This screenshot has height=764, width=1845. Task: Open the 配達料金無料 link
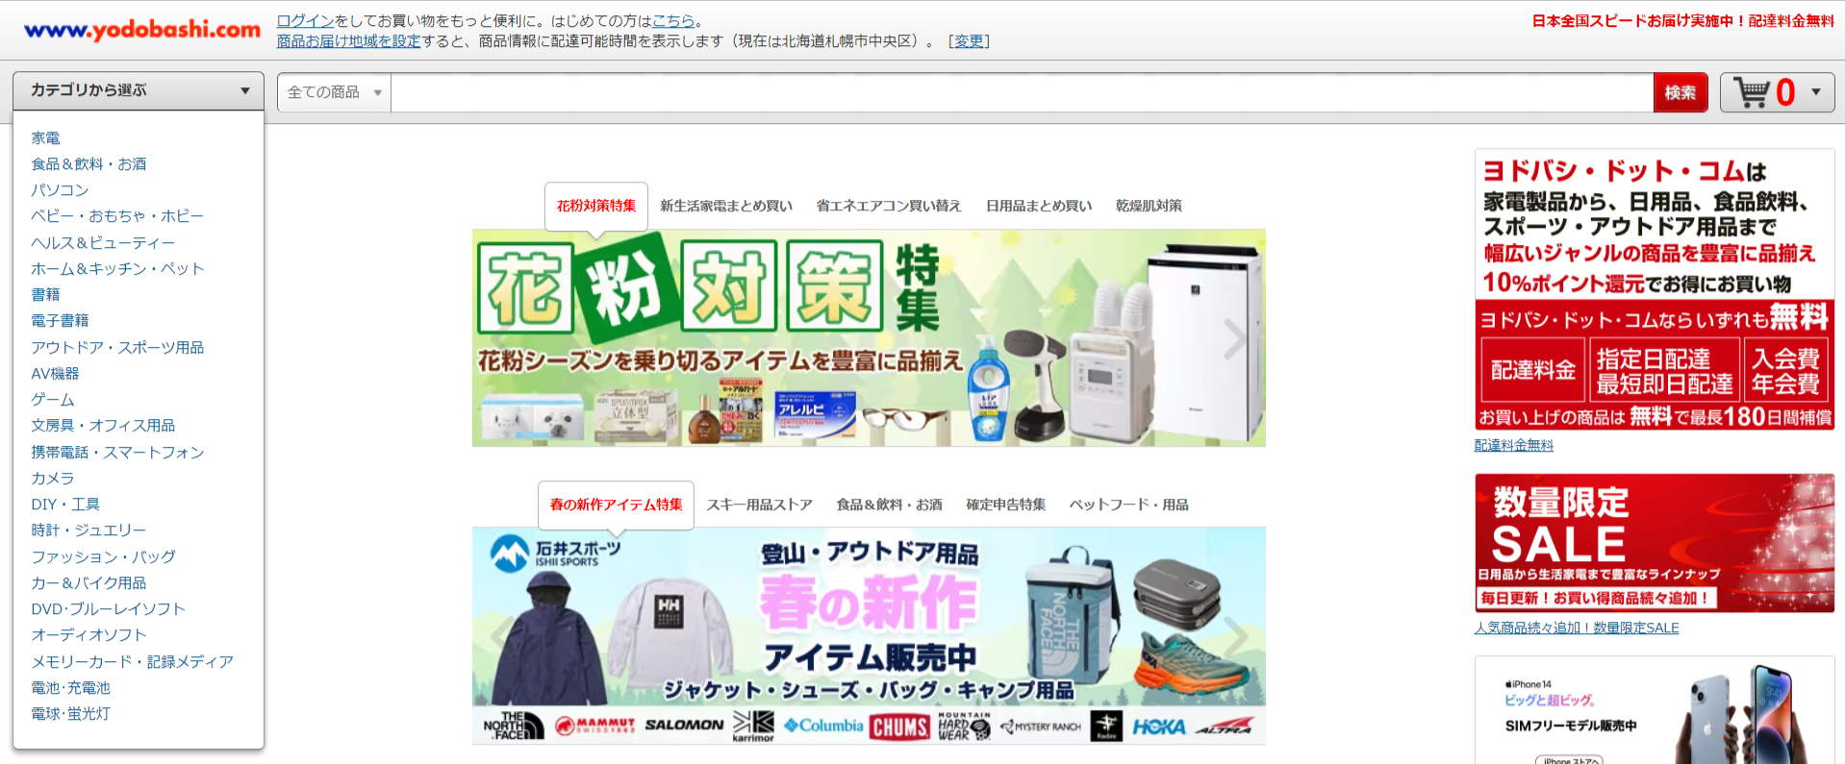(1513, 445)
